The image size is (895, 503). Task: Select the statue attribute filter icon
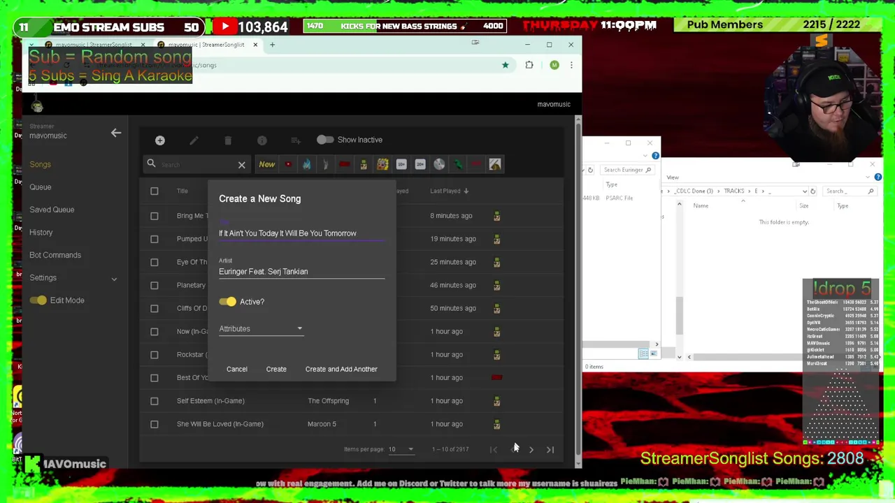326,165
